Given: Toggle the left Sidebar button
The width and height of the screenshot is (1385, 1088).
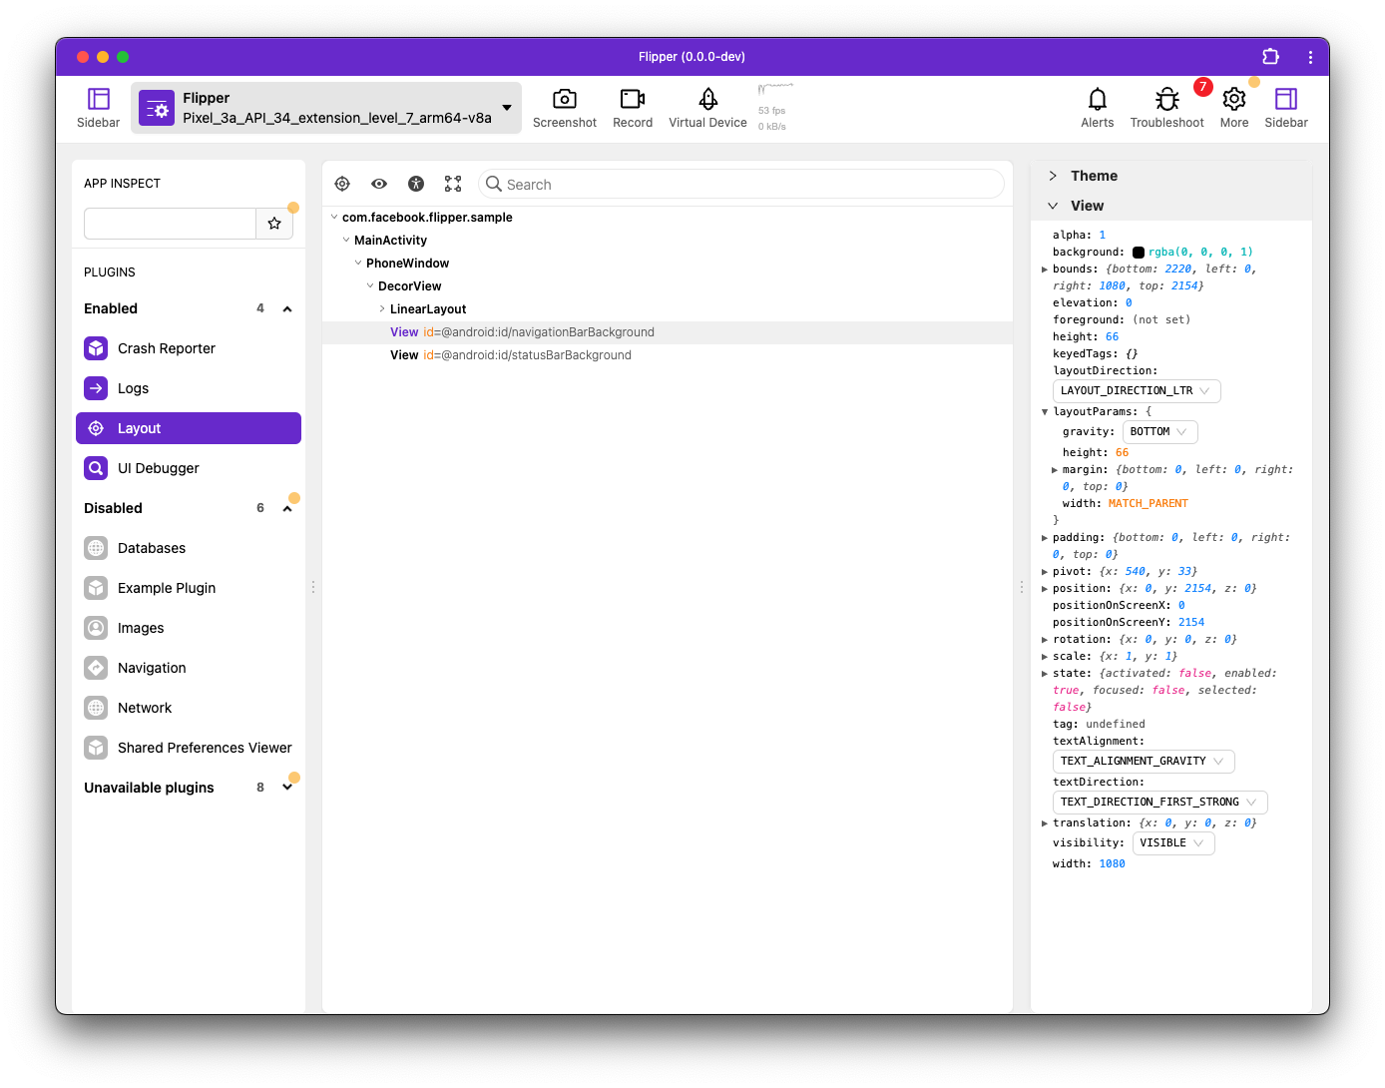Looking at the screenshot, I should pos(98,108).
